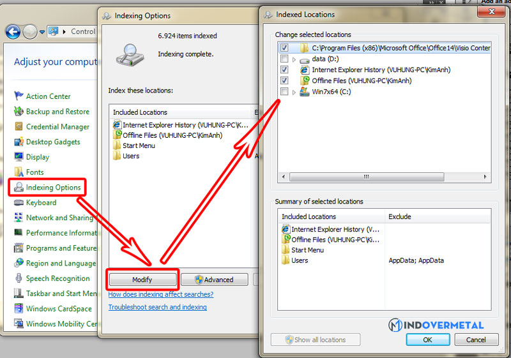Expand the data (D:) tree node

[294, 59]
